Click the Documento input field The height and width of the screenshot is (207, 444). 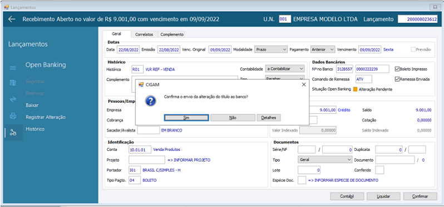(395, 160)
